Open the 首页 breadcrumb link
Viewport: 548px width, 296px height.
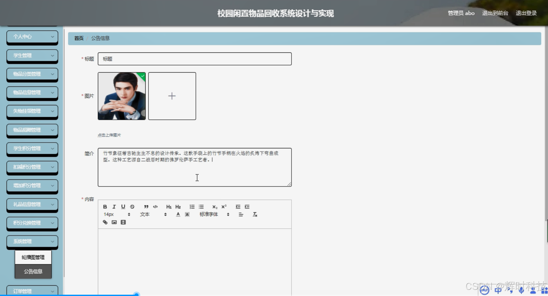click(x=78, y=38)
